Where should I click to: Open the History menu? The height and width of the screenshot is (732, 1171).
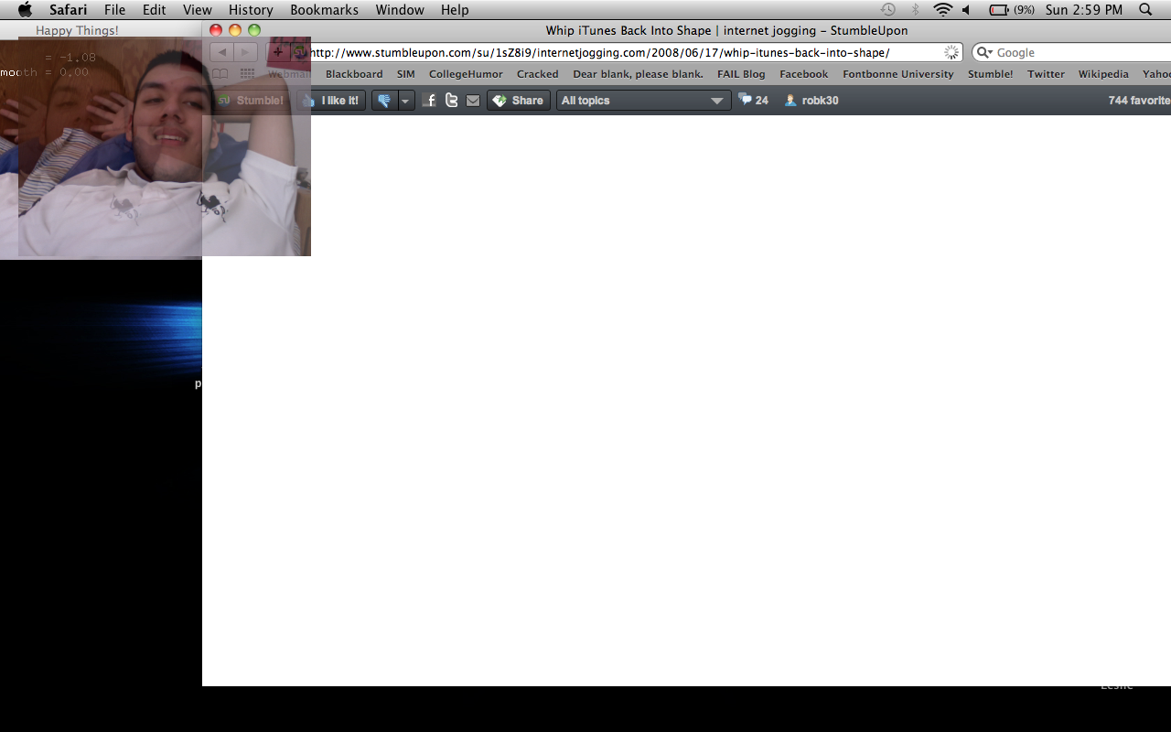coord(251,10)
